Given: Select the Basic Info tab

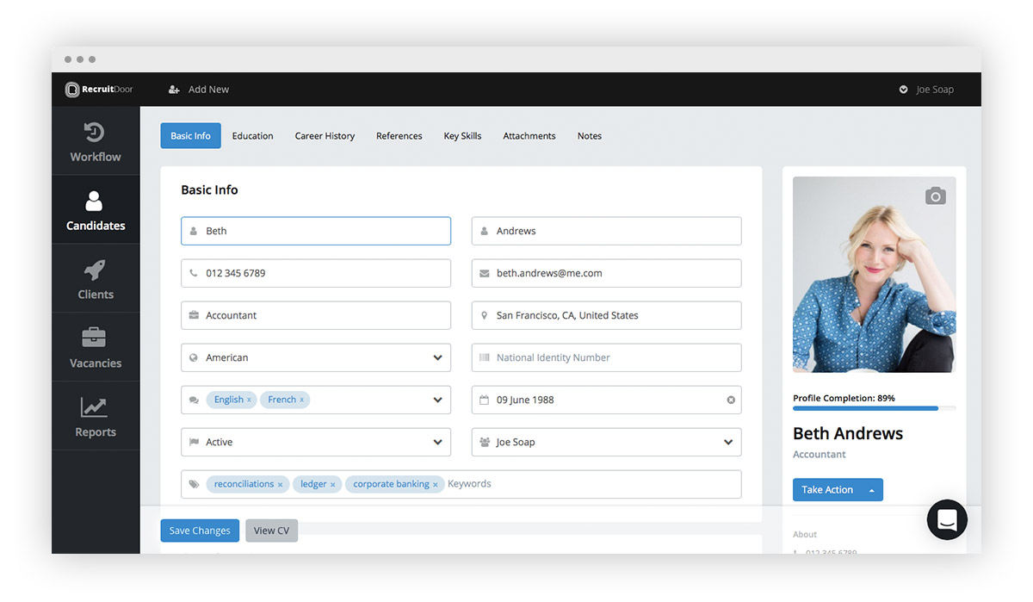Looking at the screenshot, I should click(x=191, y=136).
